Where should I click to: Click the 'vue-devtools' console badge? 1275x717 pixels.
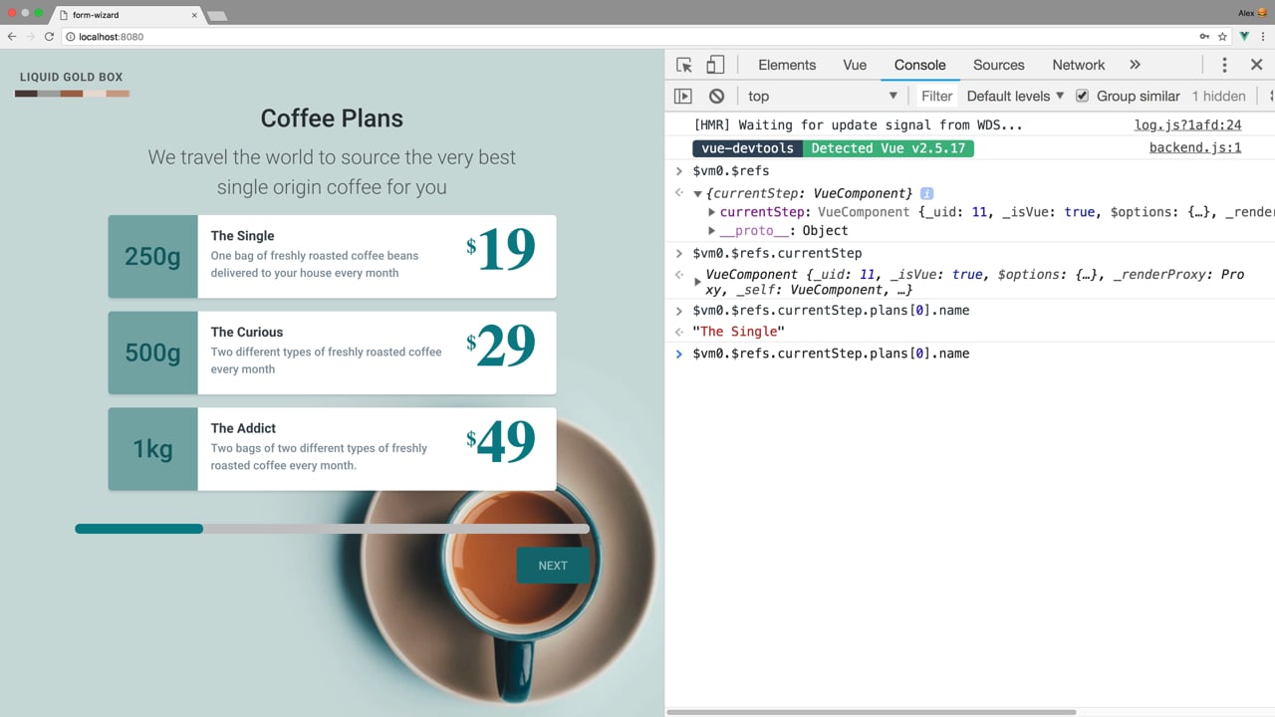coord(747,148)
